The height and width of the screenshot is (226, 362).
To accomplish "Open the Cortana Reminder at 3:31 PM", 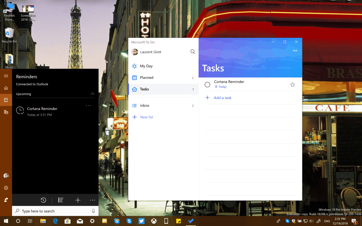I will coord(55,111).
